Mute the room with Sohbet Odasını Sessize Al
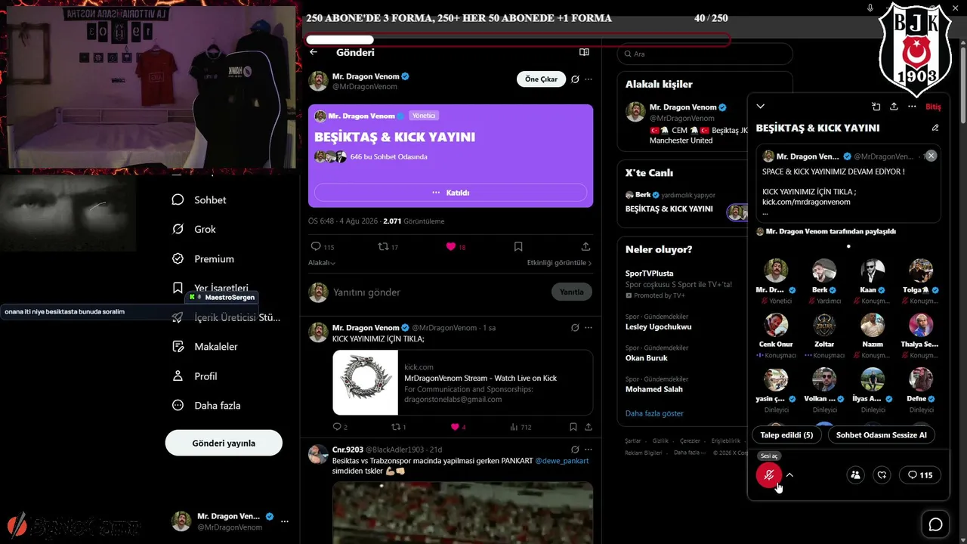The width and height of the screenshot is (967, 544). coord(882,435)
